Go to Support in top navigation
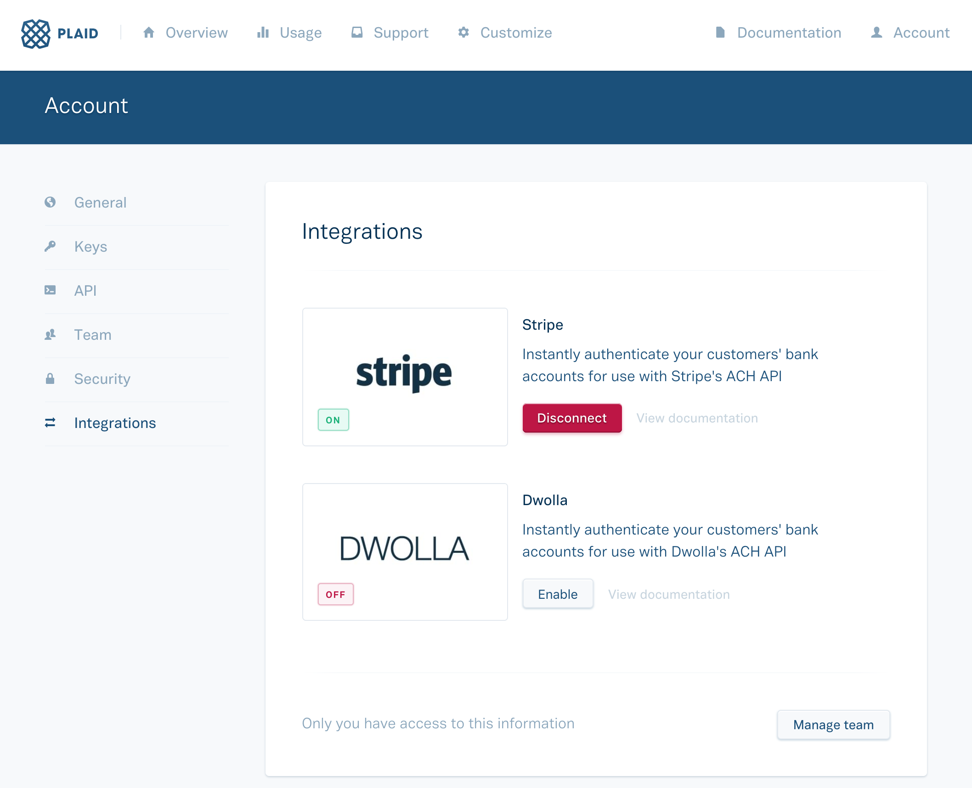This screenshot has width=972, height=788. (390, 33)
